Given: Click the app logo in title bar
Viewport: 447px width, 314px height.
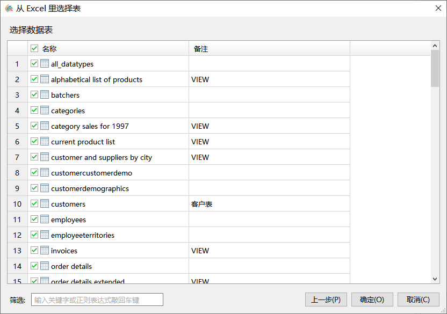Looking at the screenshot, I should click(9, 9).
